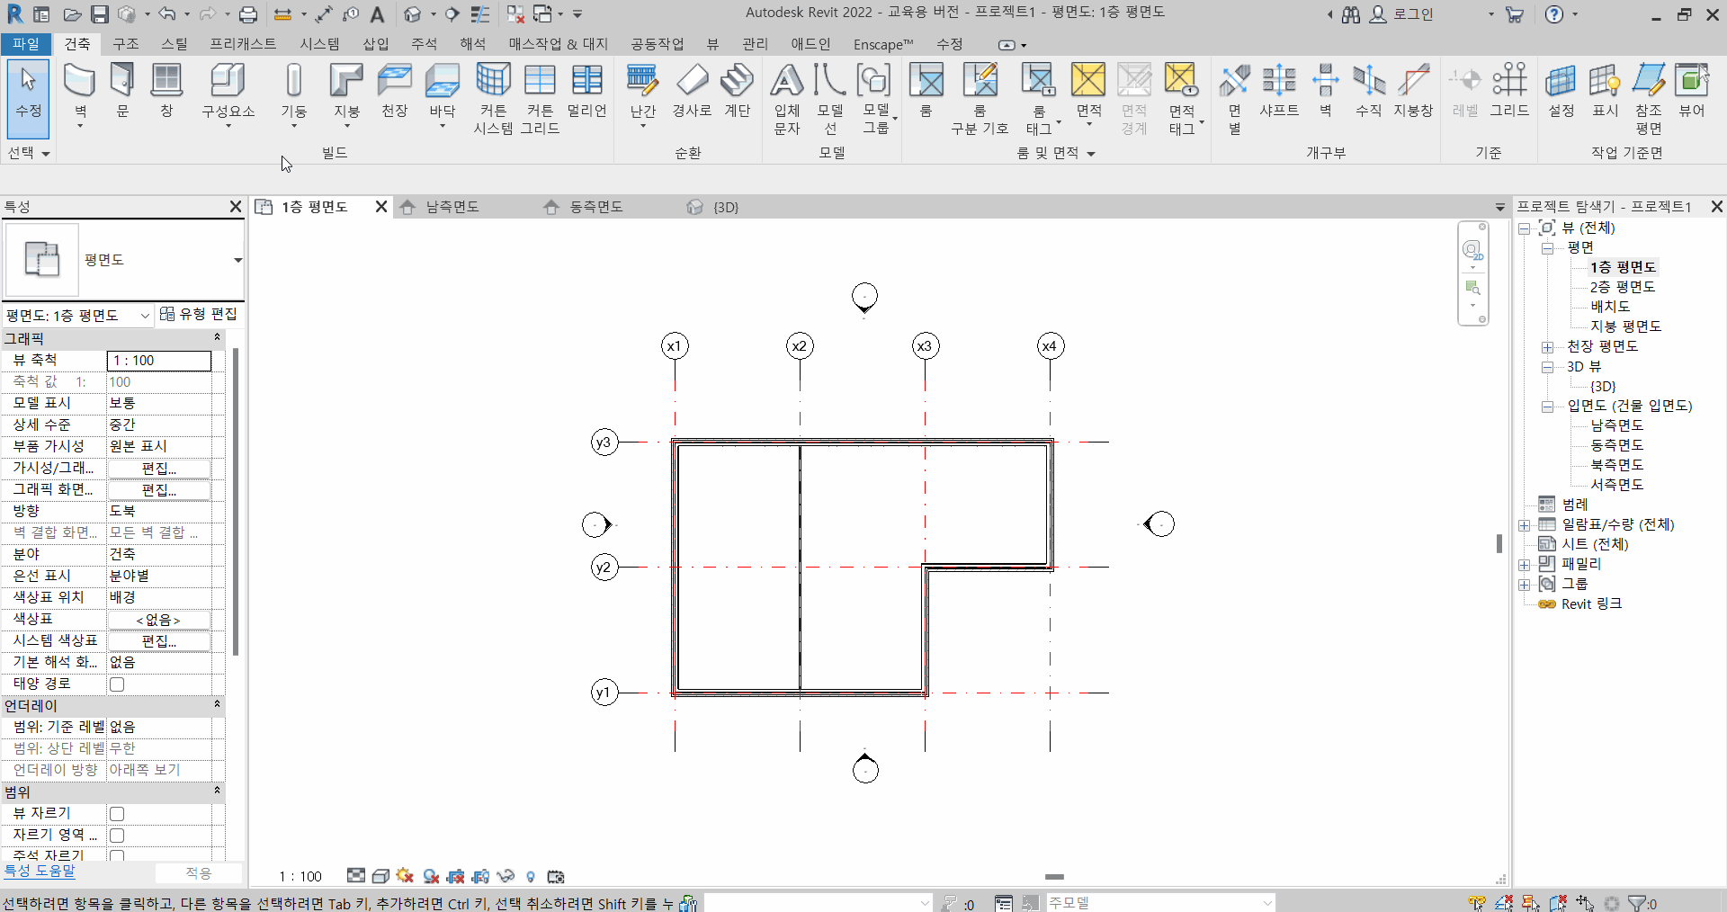Viewport: 1727px width, 912px height.
Task: Switch to the 시스템 ribbon tab
Action: pos(320,44)
